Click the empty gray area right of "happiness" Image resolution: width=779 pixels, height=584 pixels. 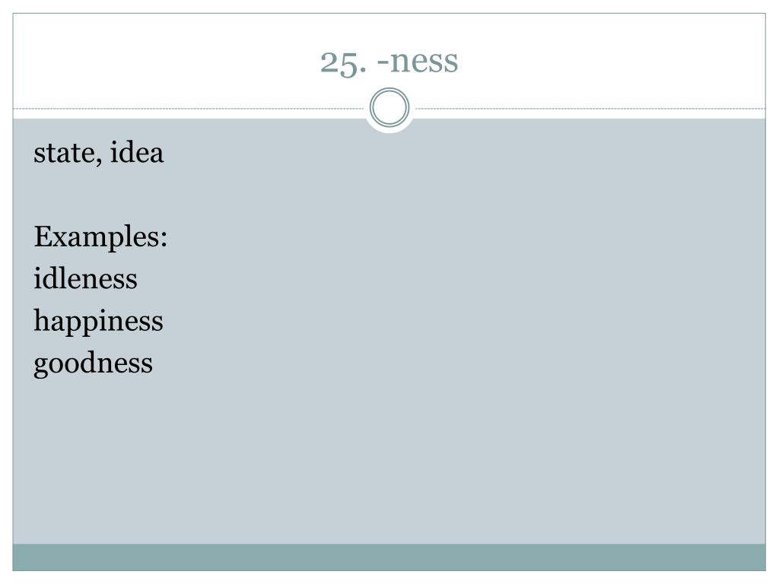coord(462,321)
